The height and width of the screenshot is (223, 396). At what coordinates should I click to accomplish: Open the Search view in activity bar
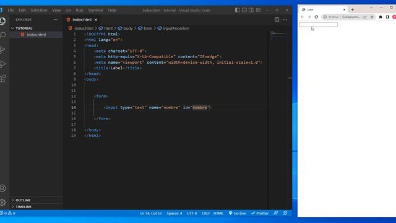pos(2,35)
